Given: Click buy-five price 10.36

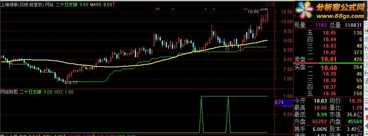Looking at the screenshot, I should click(329, 93).
